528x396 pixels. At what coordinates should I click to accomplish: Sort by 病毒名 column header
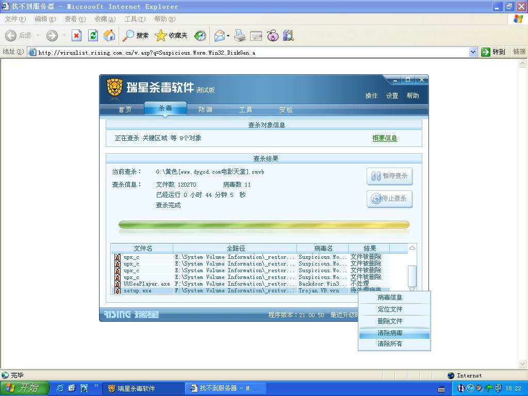(323, 248)
